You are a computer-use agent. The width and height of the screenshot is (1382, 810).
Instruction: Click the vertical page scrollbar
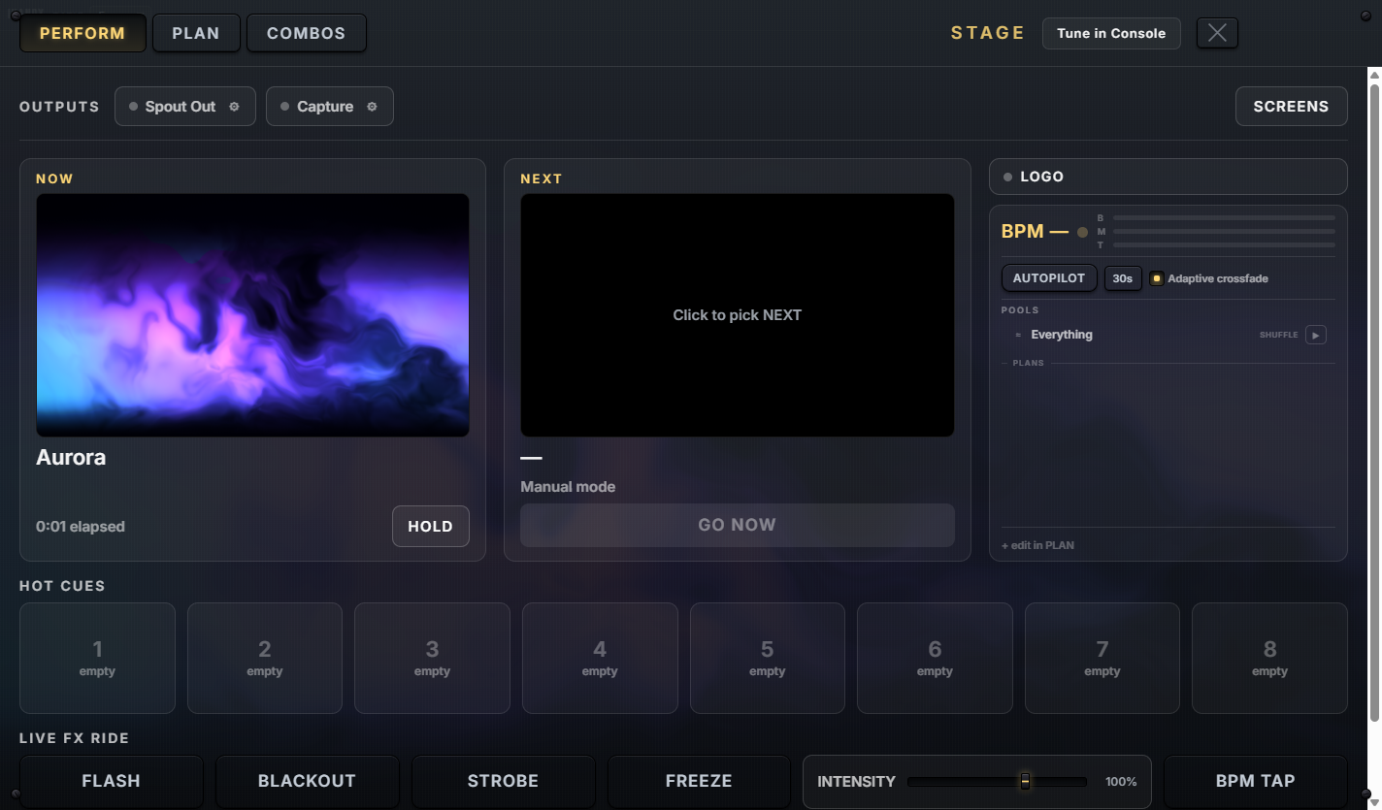[x=1374, y=402]
